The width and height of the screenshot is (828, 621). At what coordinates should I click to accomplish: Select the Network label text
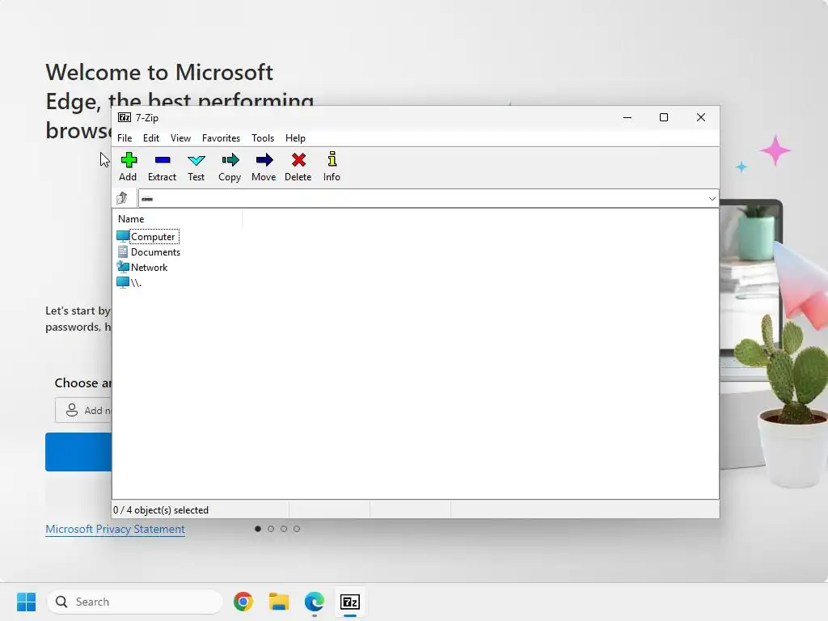pos(149,267)
